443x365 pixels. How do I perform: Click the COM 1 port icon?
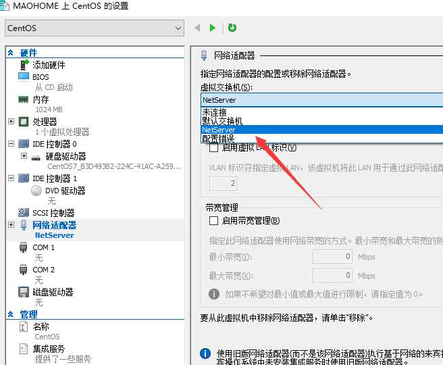(x=23, y=247)
